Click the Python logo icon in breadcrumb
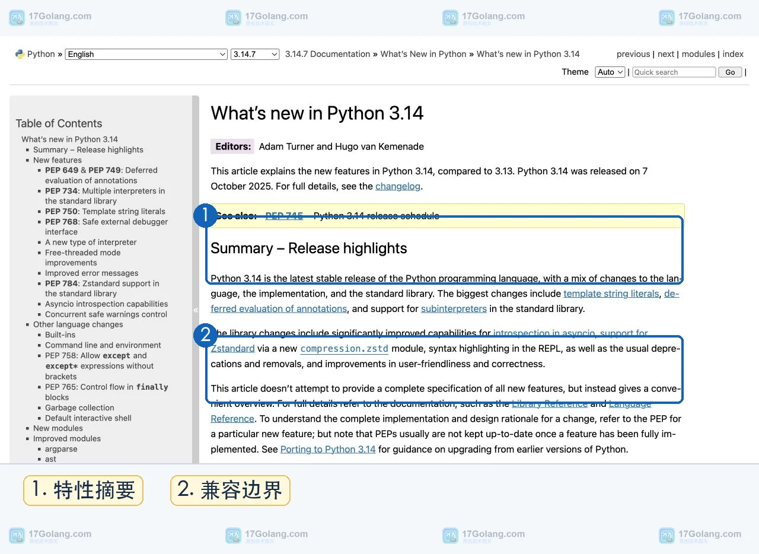This screenshot has height=554, width=759. tap(20, 54)
